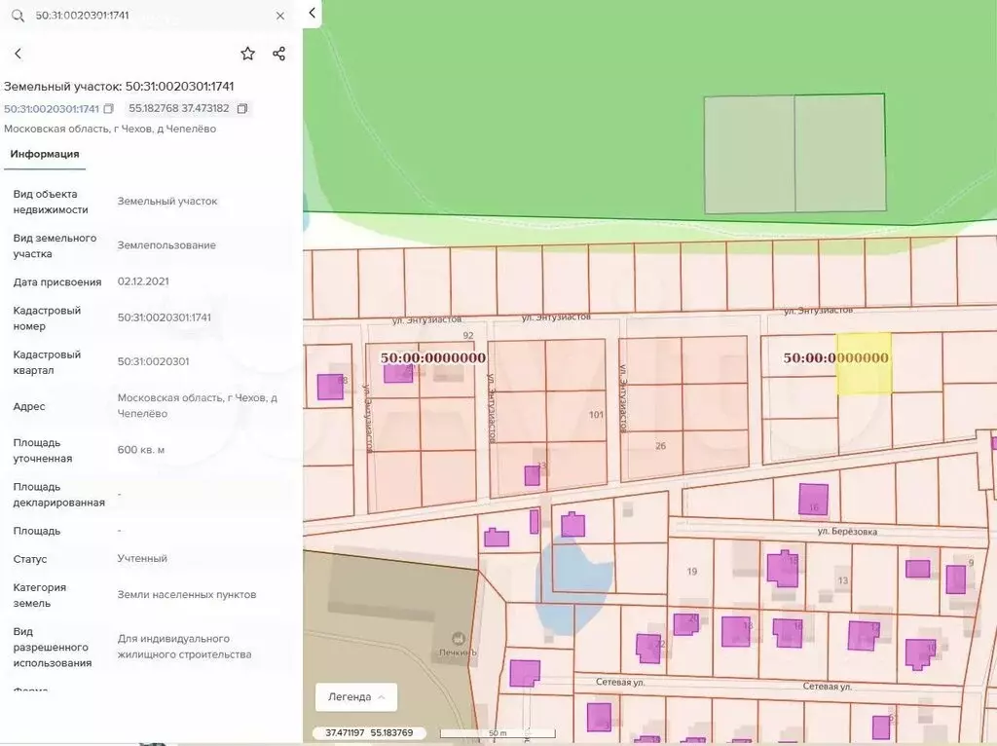This screenshot has width=997, height=746.
Task: Clear the search field with X
Action: pyautogui.click(x=279, y=16)
